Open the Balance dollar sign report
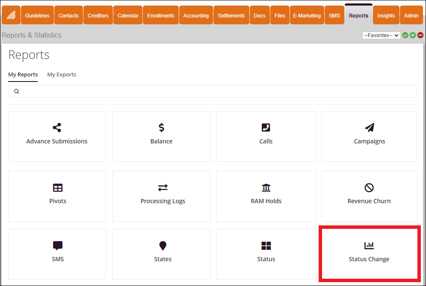 point(161,128)
